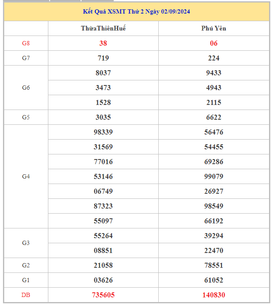Select the DB special prize label
Viewport: 272px width, 305px height.
pyautogui.click(x=26, y=295)
